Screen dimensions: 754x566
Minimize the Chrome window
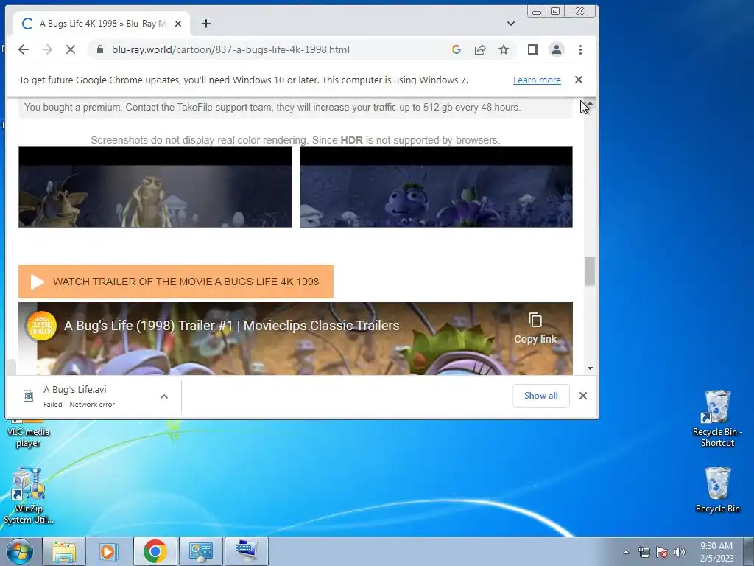(537, 12)
